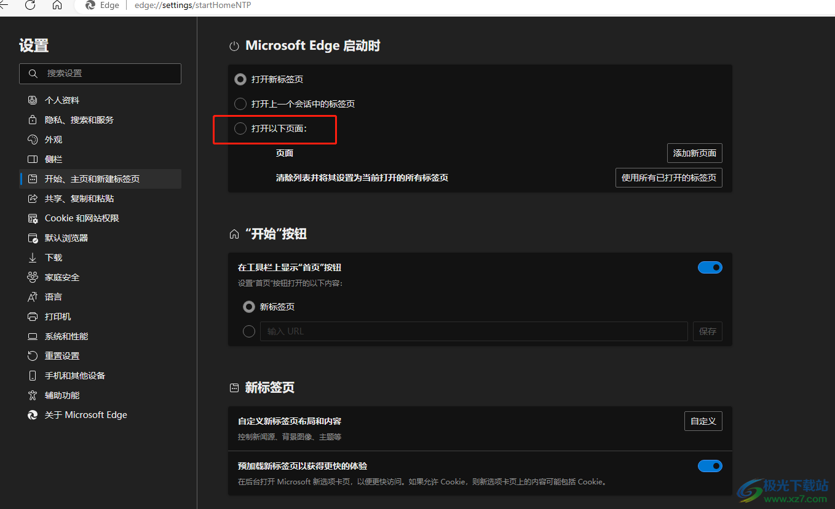Image resolution: width=835 pixels, height=509 pixels.
Task: Click the 个人资料 profile icon
Action: (33, 100)
